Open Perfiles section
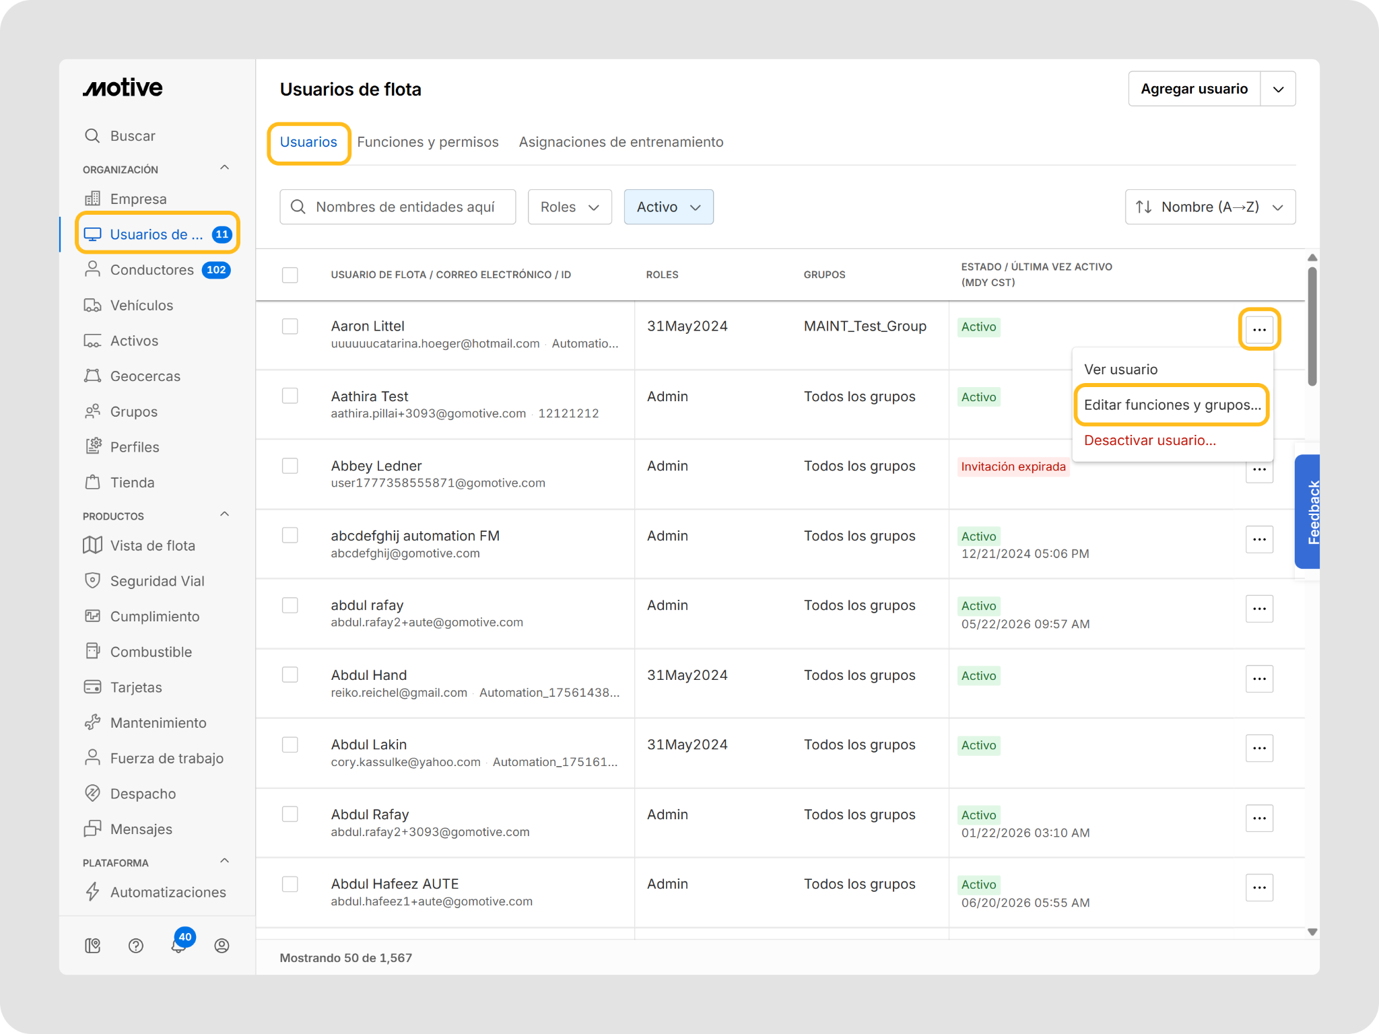Viewport: 1379px width, 1034px height. pos(122,447)
